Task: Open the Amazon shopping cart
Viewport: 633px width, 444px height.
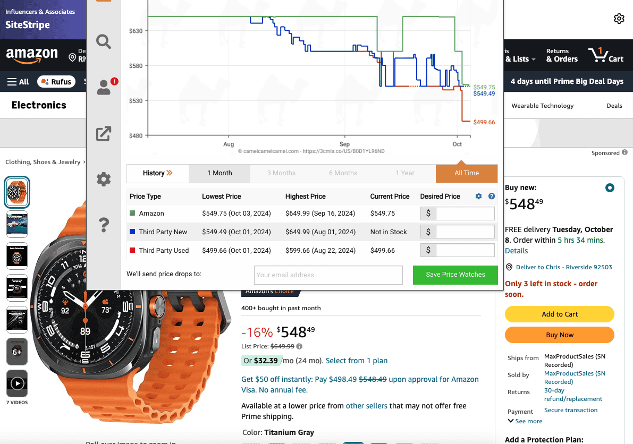Action: [x=606, y=55]
